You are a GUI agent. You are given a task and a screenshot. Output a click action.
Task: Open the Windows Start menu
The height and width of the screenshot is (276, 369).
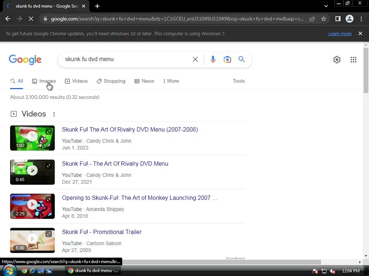[x=10, y=271]
